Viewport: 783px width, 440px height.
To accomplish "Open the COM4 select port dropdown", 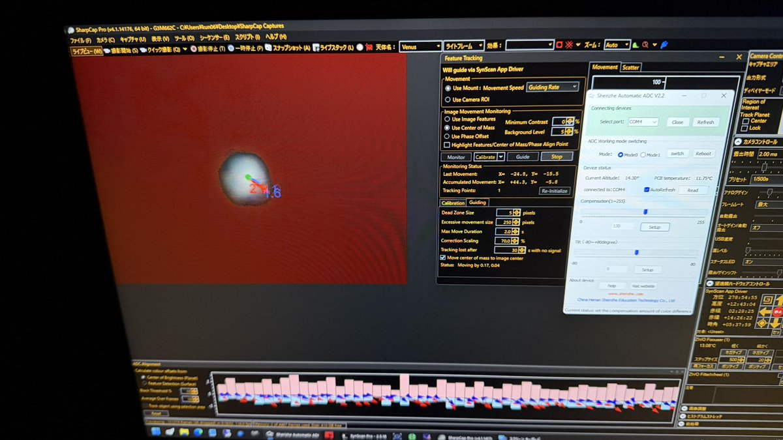I will (x=643, y=122).
